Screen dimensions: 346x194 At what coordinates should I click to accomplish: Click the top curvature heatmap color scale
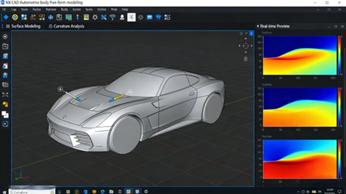point(340,55)
